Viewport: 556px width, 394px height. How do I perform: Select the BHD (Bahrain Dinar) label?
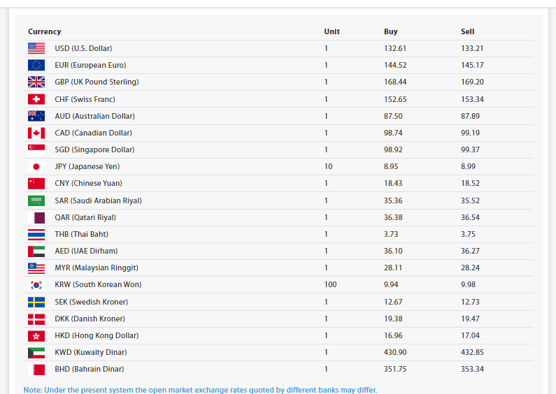[90, 369]
